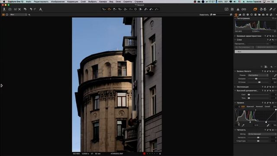
Task: Select the Фон layer row
Action: tap(255, 52)
